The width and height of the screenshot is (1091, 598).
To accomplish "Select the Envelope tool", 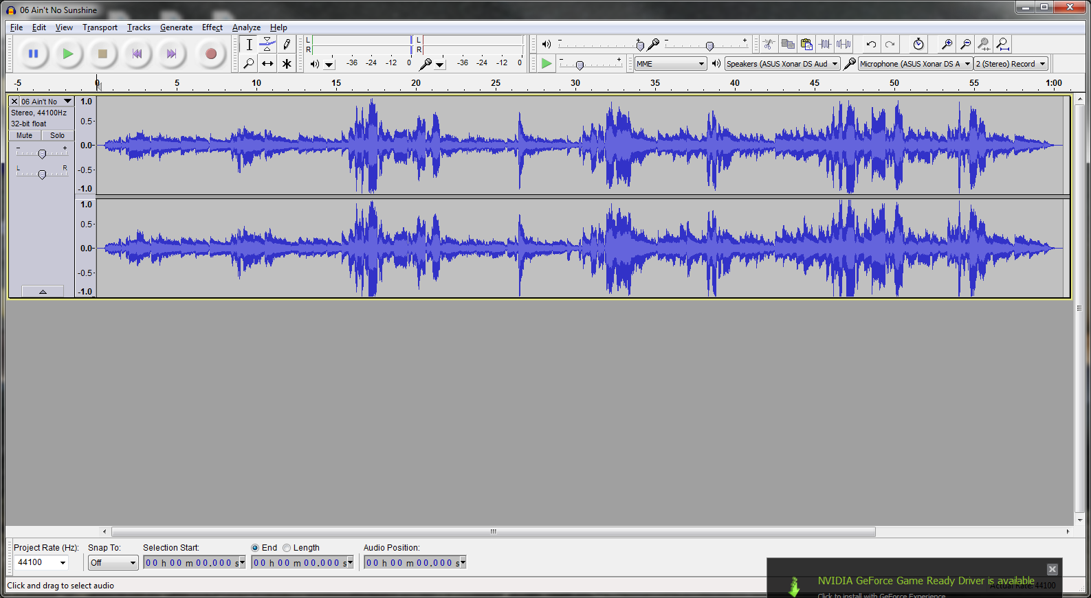I will tap(267, 45).
